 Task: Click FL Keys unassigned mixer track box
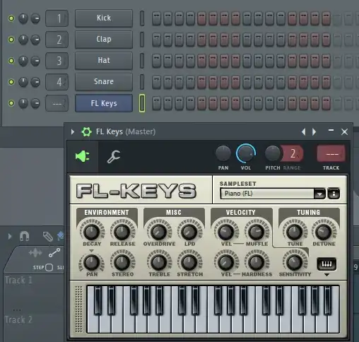[57, 103]
